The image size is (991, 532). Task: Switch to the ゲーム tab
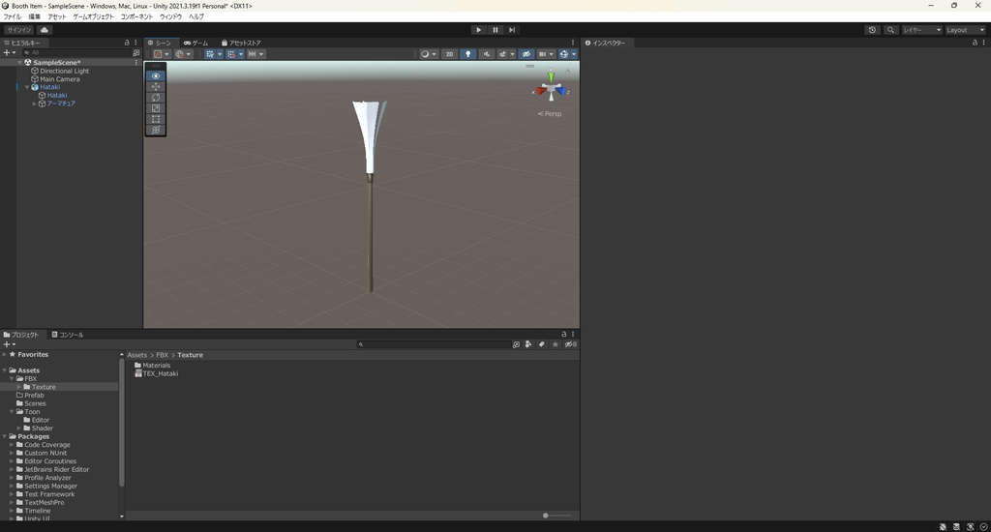click(195, 43)
